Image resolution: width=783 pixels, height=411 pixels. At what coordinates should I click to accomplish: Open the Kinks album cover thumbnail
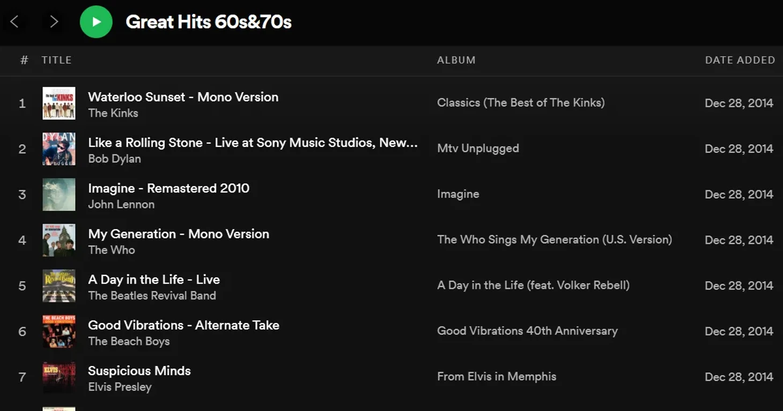coord(59,103)
